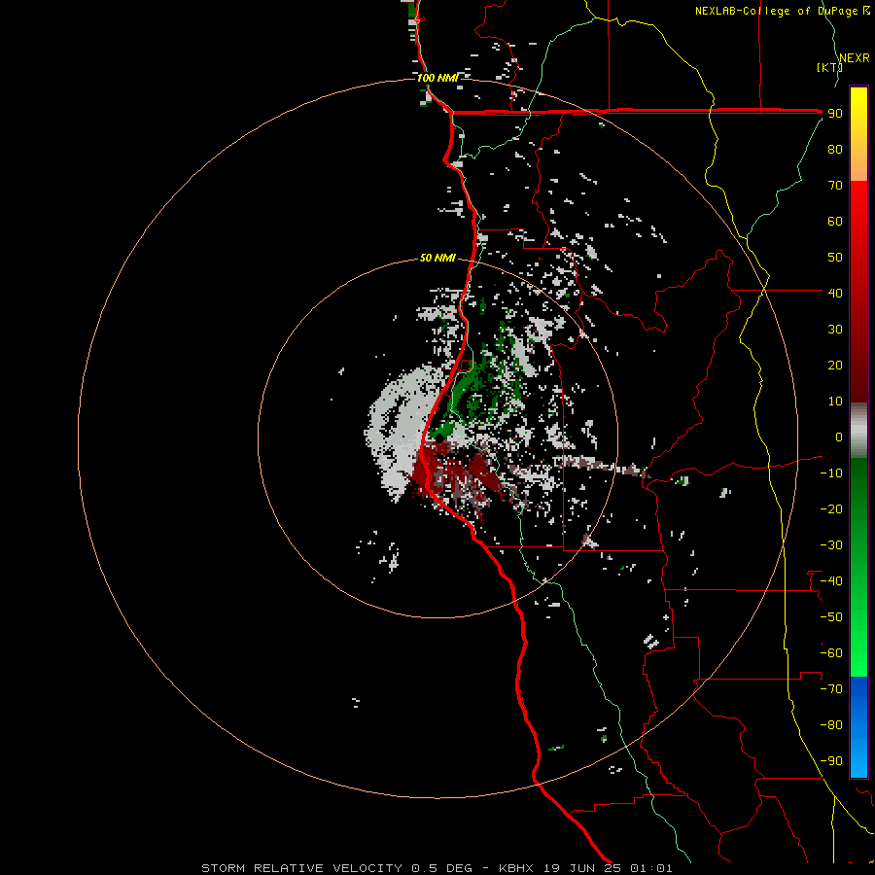Viewport: 875px width, 875px height.
Task: Click the 40 value on velocity scale
Action: tap(835, 293)
